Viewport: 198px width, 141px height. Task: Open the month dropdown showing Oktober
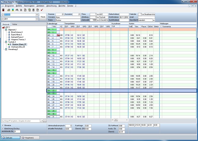37,15
